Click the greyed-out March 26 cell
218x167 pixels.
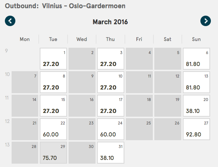pos(168,129)
